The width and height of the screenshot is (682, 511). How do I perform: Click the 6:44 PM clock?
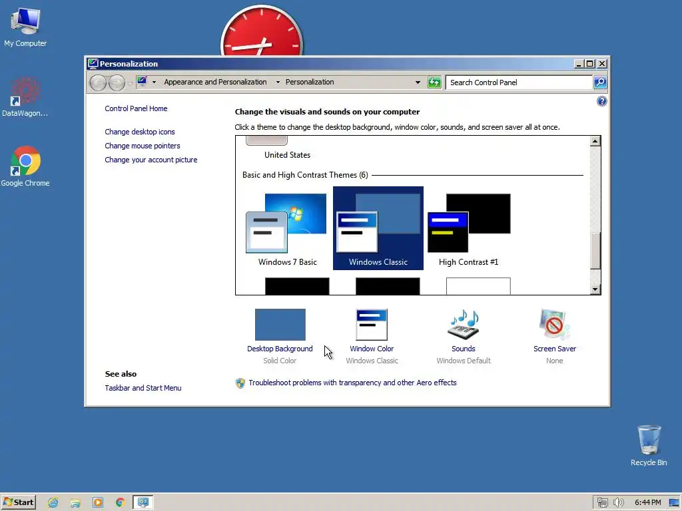point(647,502)
